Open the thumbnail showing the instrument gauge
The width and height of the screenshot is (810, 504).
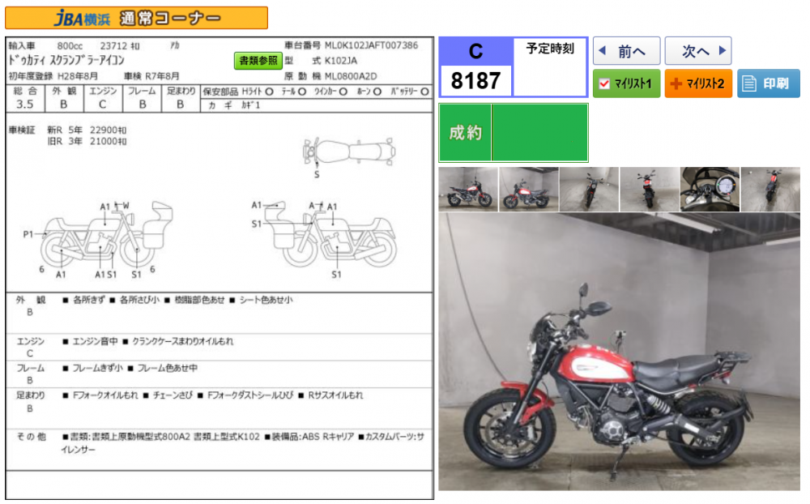click(x=710, y=189)
